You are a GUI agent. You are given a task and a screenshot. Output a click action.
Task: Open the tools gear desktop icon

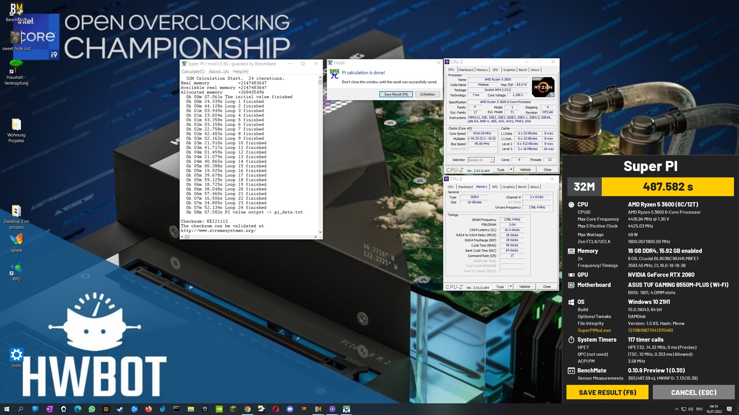(16, 358)
